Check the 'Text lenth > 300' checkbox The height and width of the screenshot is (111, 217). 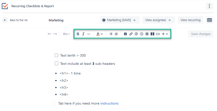(x=57, y=55)
